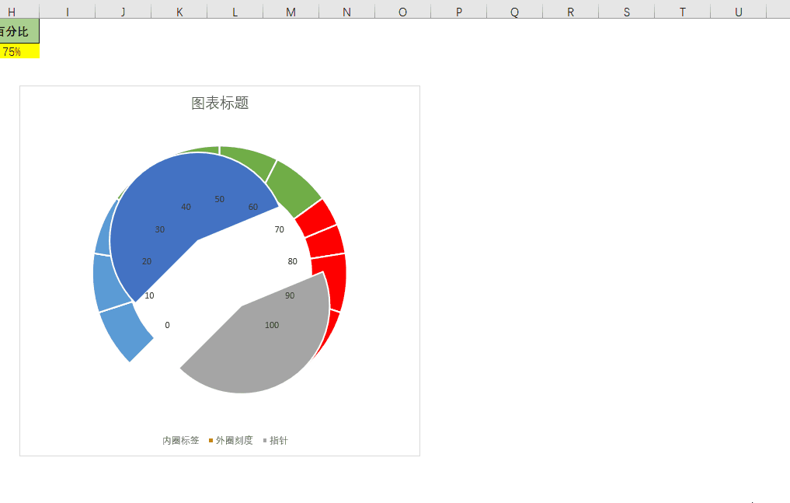Select the green 百分比 header cell
The height and width of the screenshot is (503, 790).
pos(19,32)
